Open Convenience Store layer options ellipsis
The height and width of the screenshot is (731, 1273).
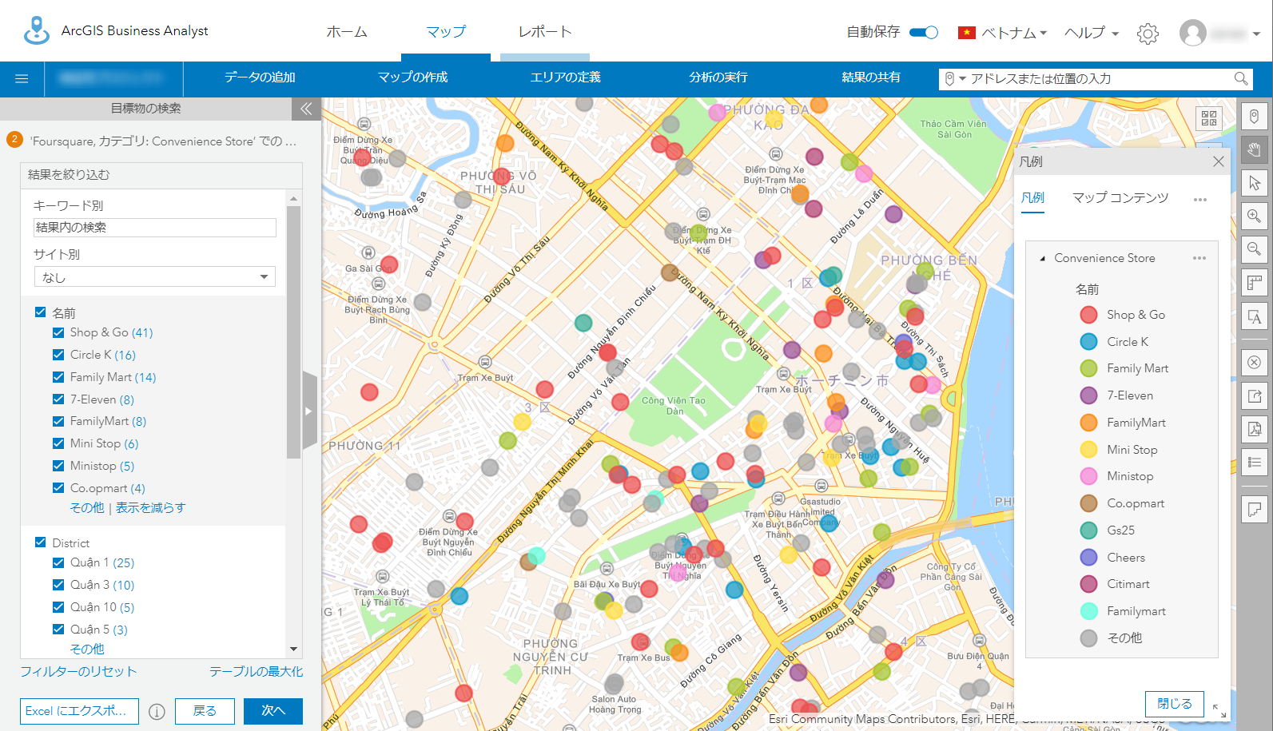click(1199, 258)
